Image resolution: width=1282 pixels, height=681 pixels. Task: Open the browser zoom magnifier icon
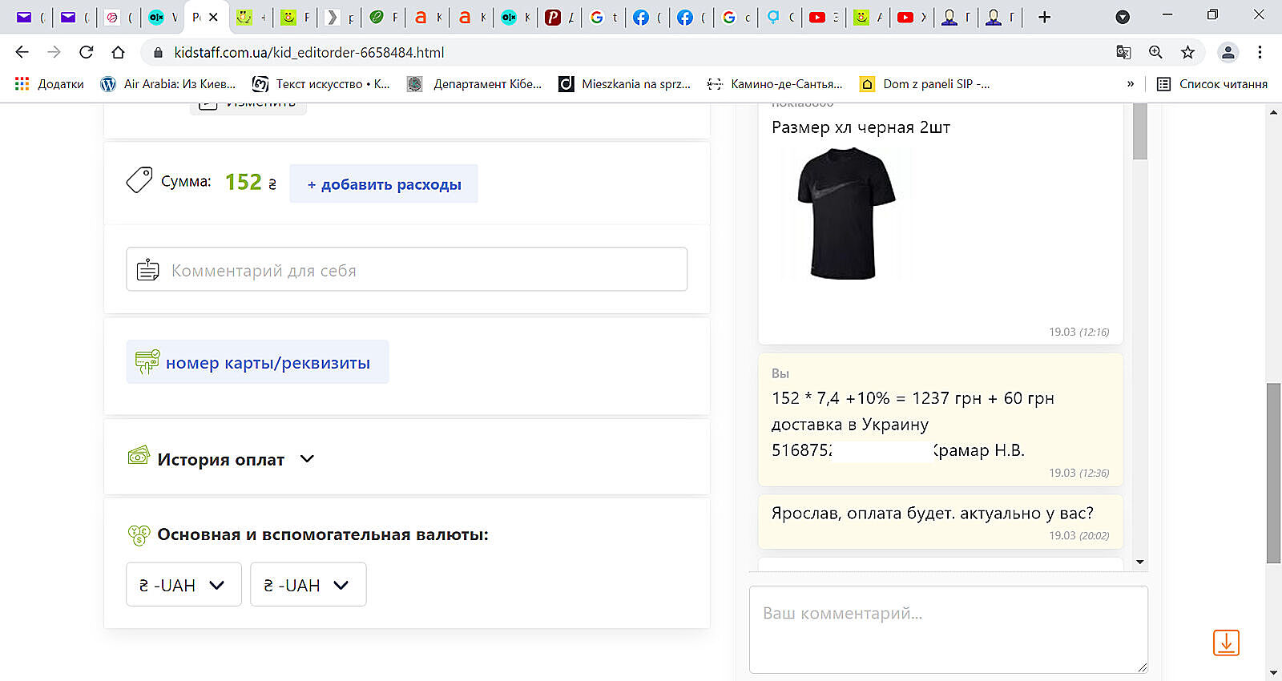tap(1155, 52)
